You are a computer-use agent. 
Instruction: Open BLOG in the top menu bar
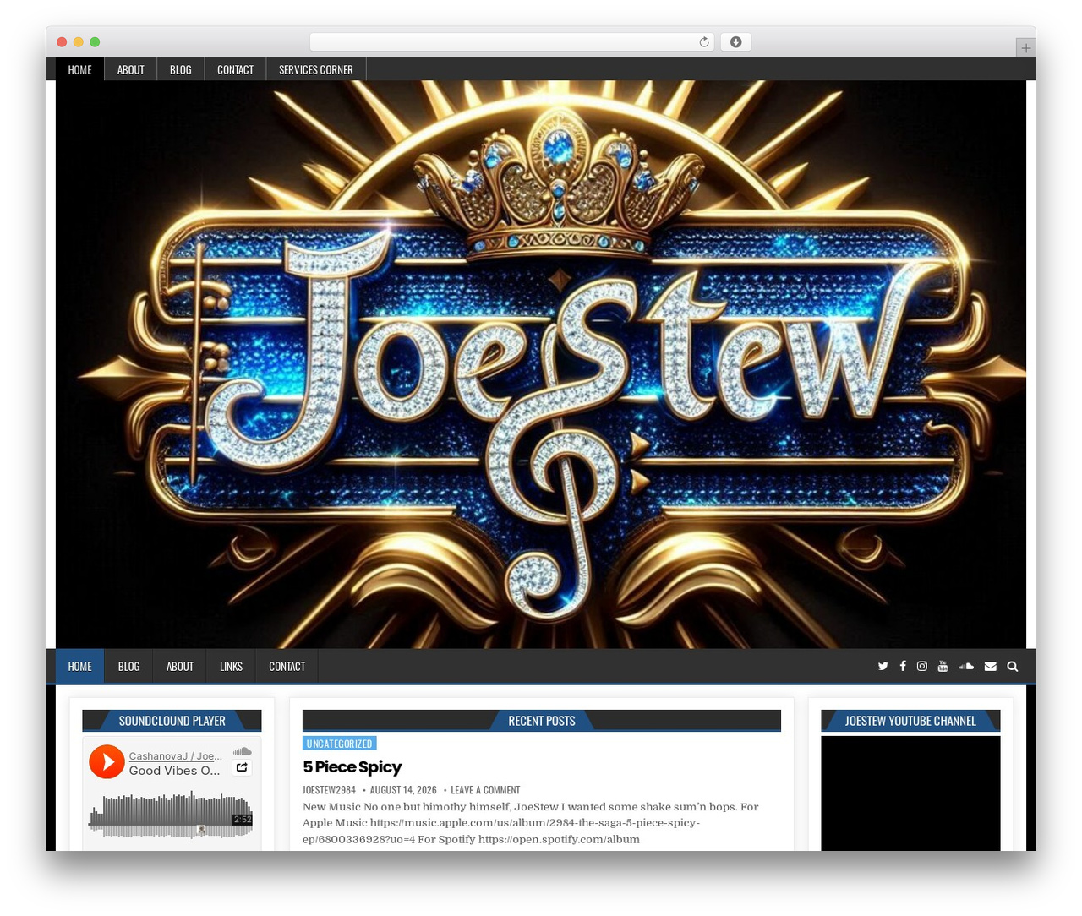click(181, 69)
